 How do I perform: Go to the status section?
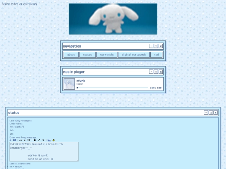point(87,55)
